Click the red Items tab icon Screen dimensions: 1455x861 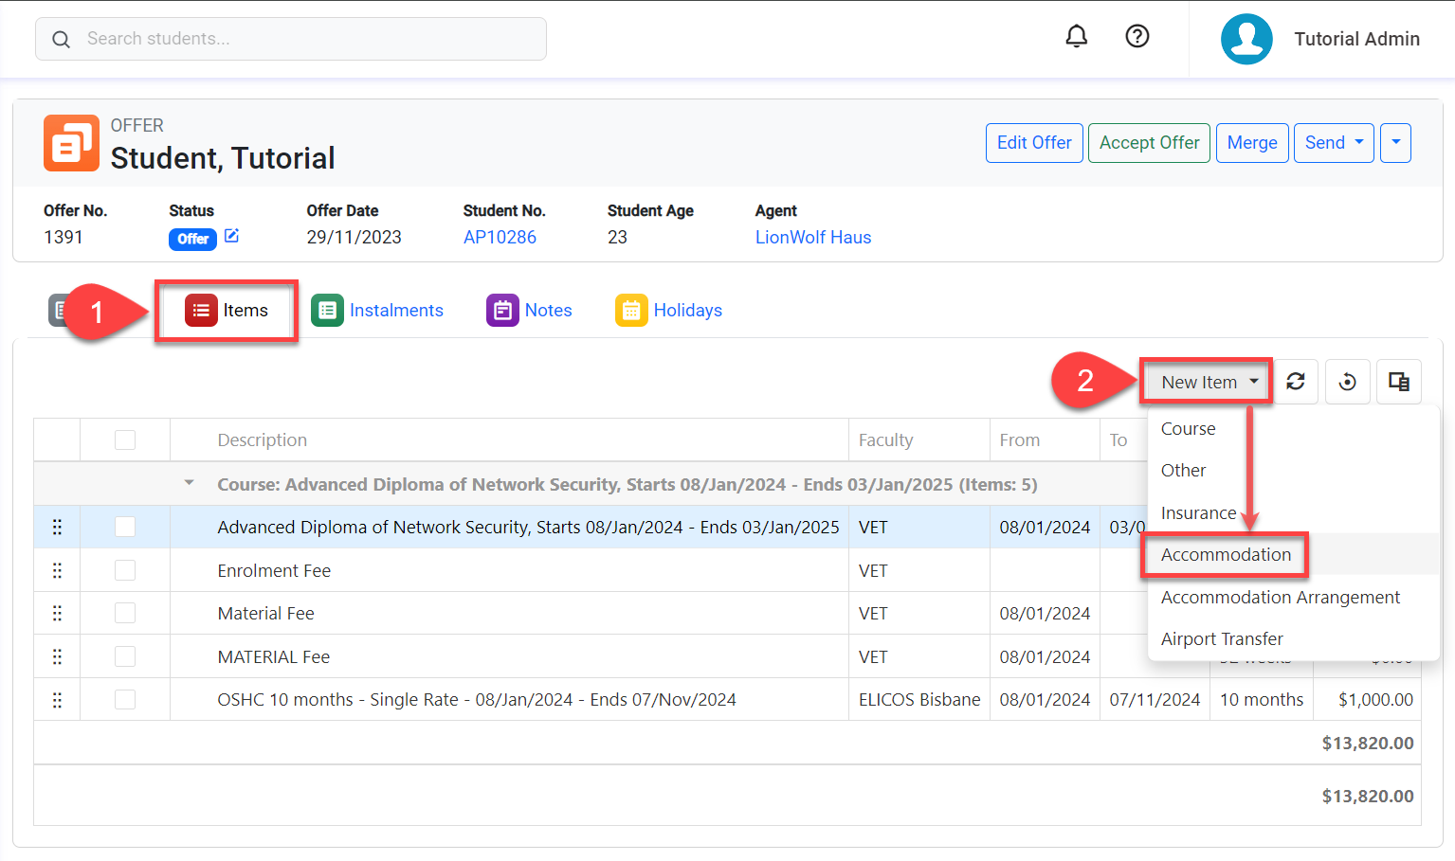pos(201,310)
